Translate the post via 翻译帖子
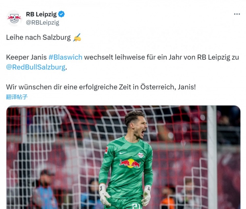The image size is (246, 209). [17, 97]
